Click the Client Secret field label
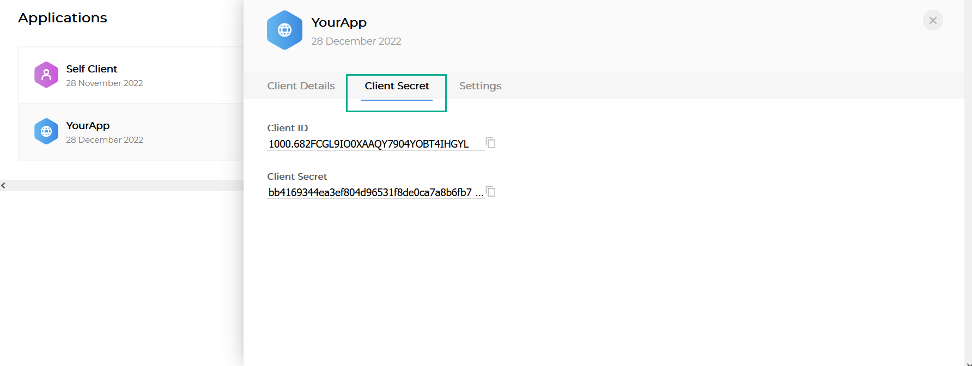The height and width of the screenshot is (366, 972). [x=297, y=176]
